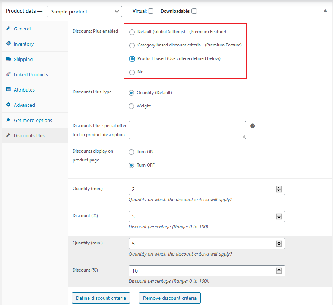
Task: Choose Weight discount type
Action: (x=131, y=106)
